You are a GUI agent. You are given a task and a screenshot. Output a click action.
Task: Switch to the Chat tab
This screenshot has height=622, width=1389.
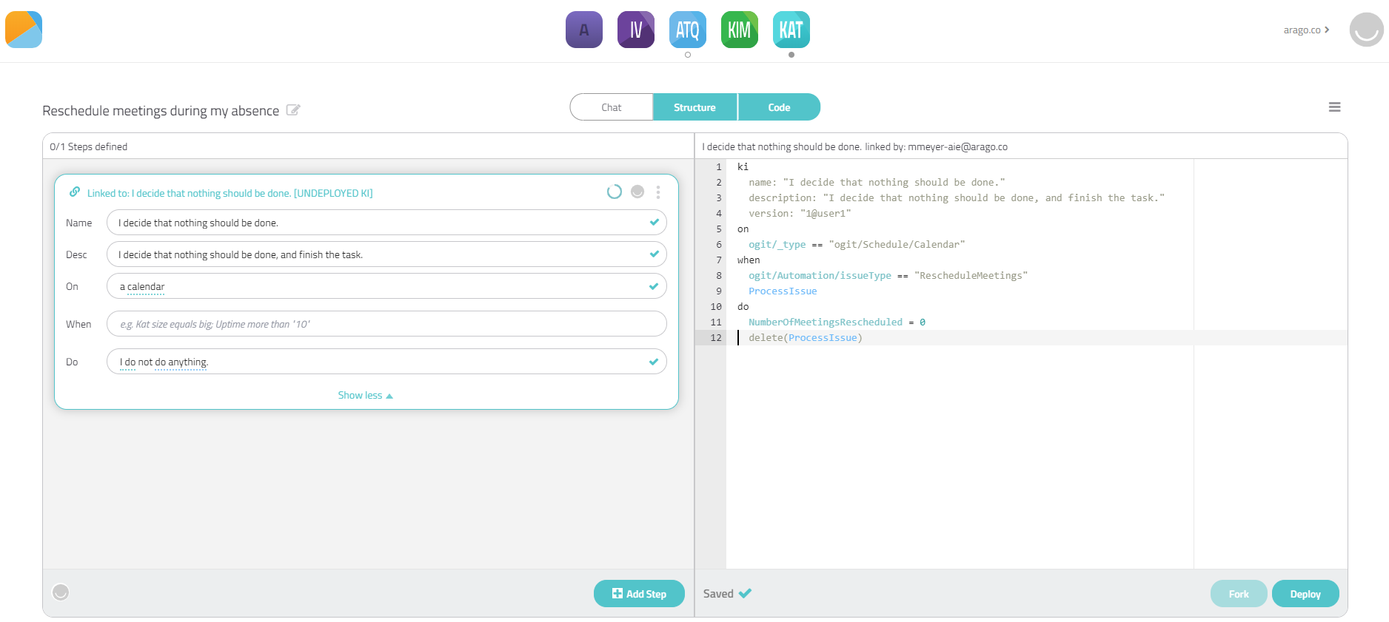click(612, 107)
